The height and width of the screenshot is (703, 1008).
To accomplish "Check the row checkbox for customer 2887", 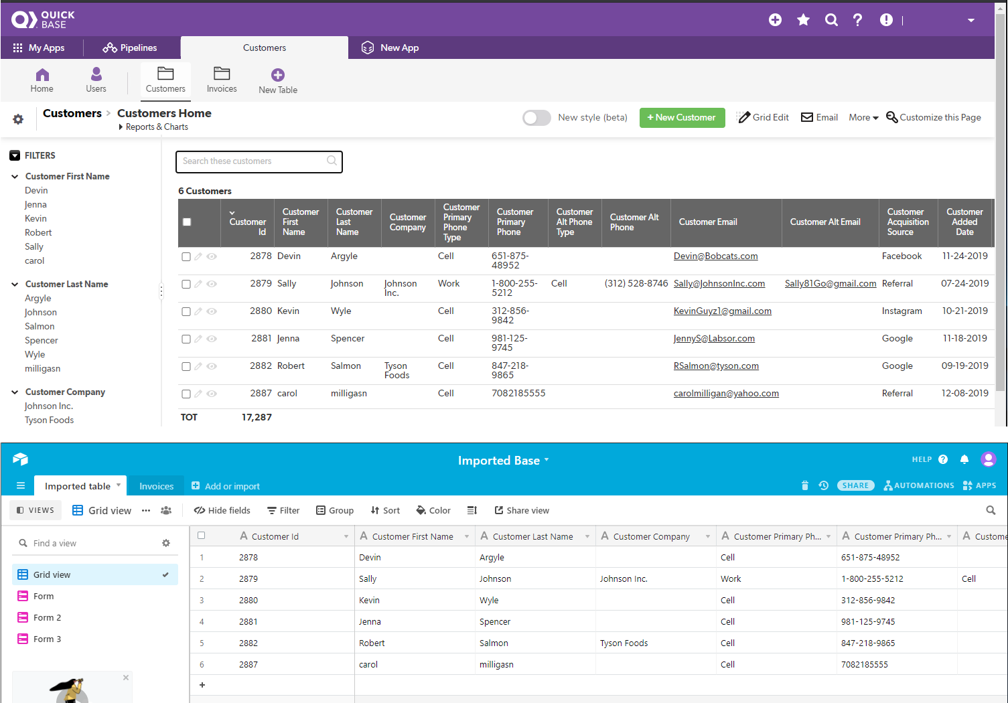I will [186, 394].
